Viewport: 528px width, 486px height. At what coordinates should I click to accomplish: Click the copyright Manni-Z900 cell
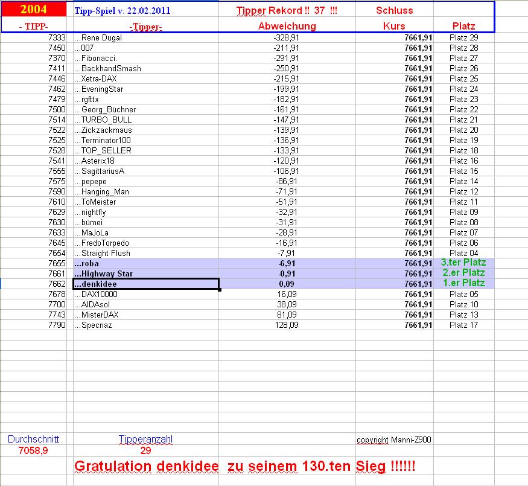393,440
